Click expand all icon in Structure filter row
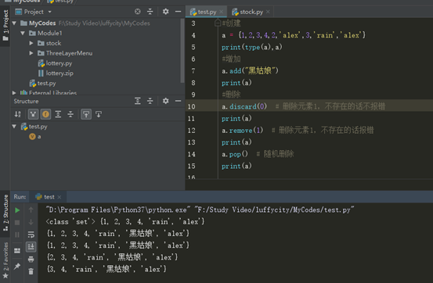The width and height of the screenshot is (433, 283). (58, 114)
